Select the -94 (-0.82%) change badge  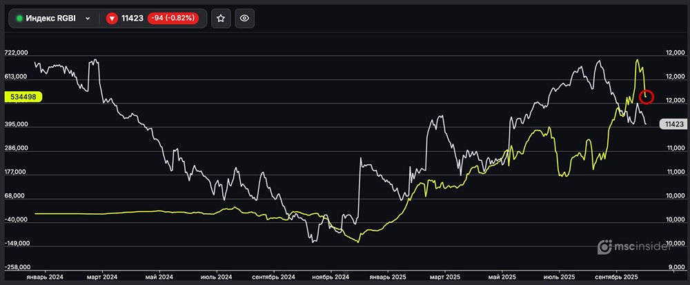pos(173,19)
